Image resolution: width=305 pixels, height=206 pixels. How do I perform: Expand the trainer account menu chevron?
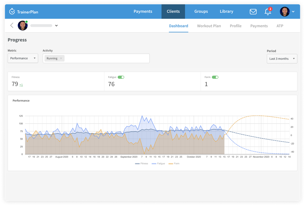[293, 12]
